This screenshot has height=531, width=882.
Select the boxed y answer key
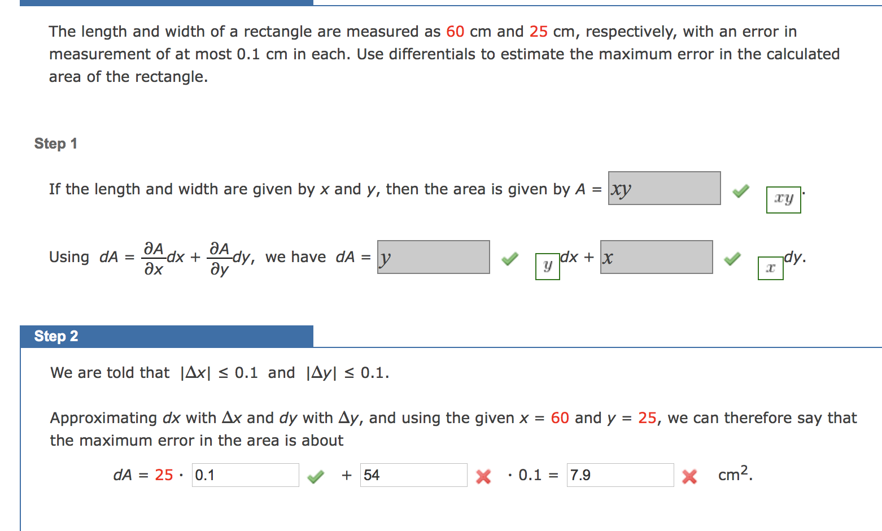pyautogui.click(x=547, y=265)
